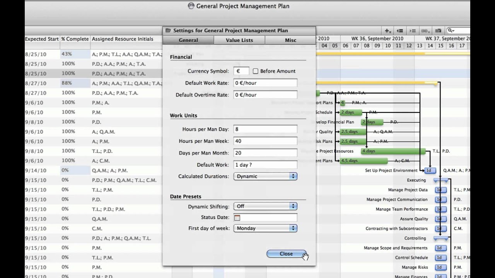The image size is (495, 278).
Task: Click the Default Work Rate field
Action: (x=265, y=83)
